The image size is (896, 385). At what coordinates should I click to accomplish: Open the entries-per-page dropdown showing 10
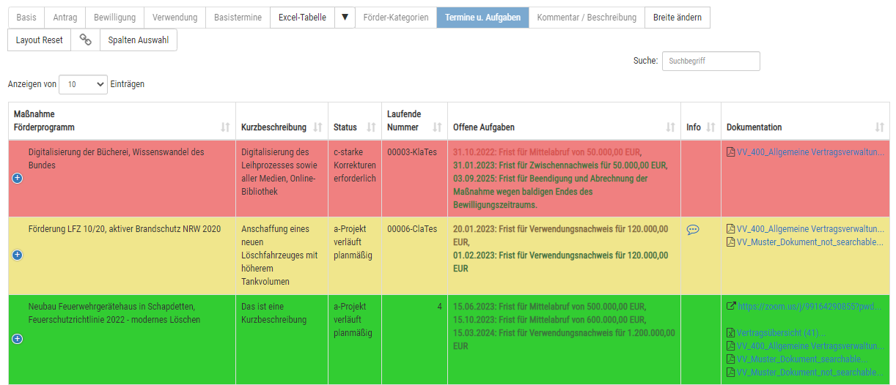click(x=83, y=84)
